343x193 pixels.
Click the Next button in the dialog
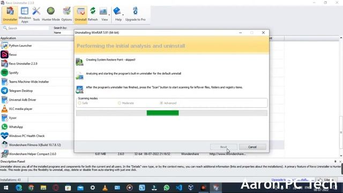point(223,147)
